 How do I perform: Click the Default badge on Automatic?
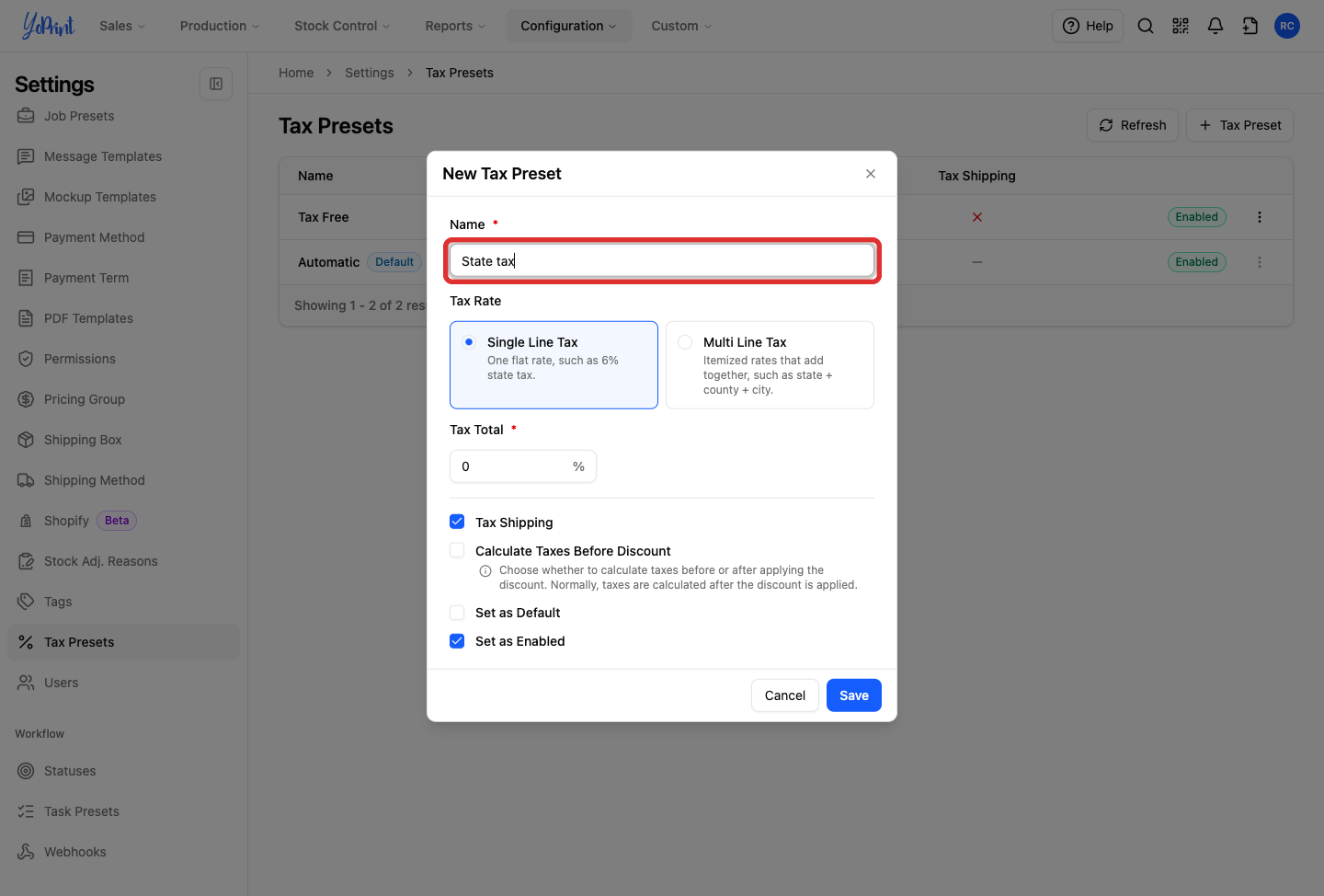click(394, 262)
